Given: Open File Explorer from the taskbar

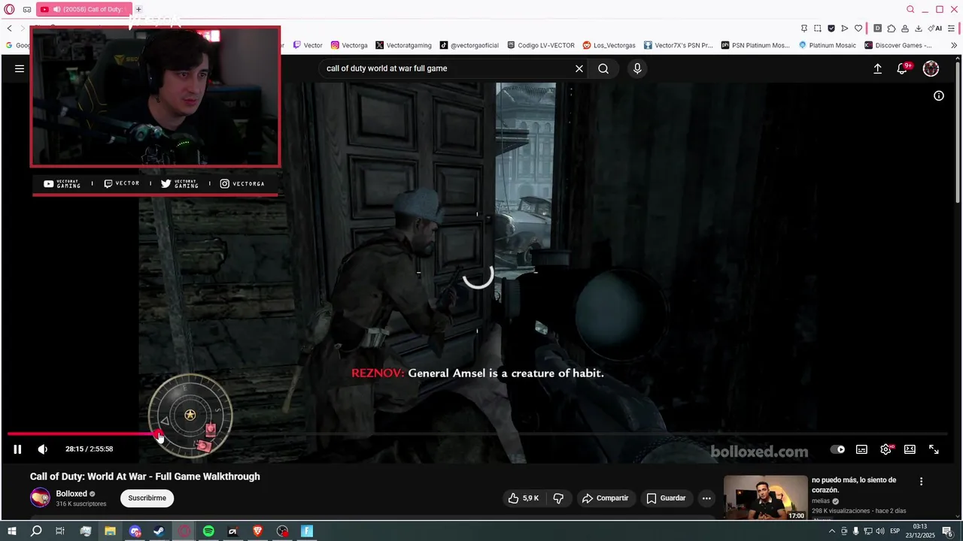Looking at the screenshot, I should click(x=110, y=531).
